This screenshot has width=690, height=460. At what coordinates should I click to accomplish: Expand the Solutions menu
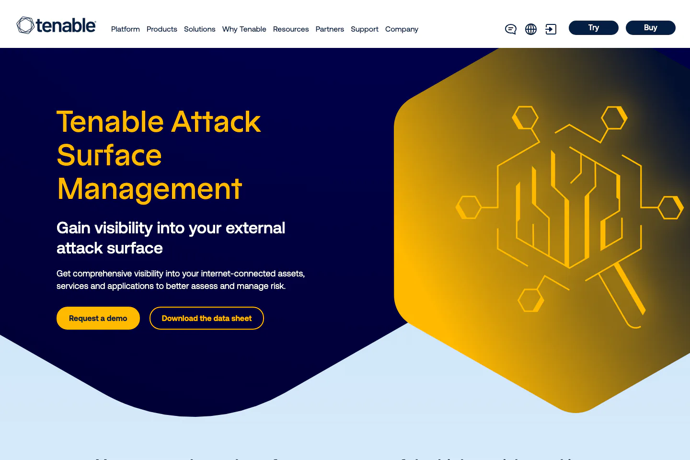199,29
